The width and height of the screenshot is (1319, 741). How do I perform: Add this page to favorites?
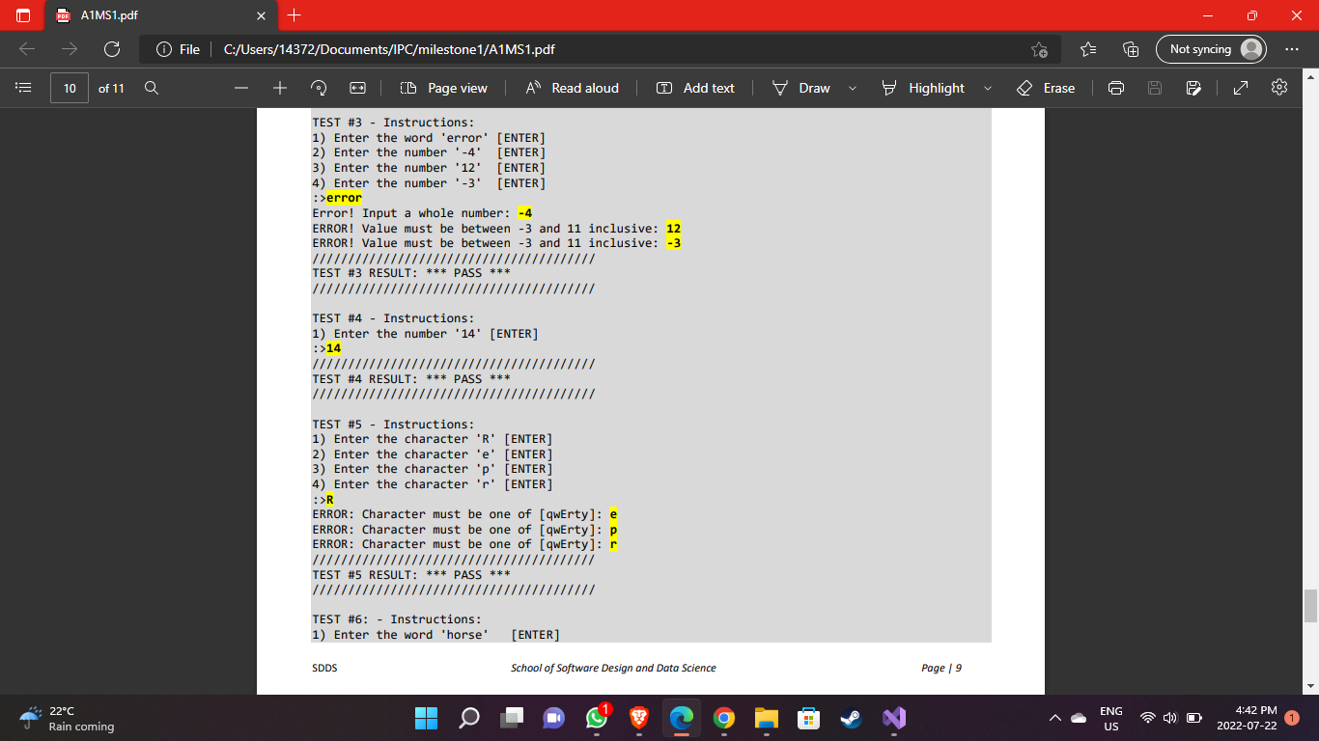pyautogui.click(x=1039, y=49)
